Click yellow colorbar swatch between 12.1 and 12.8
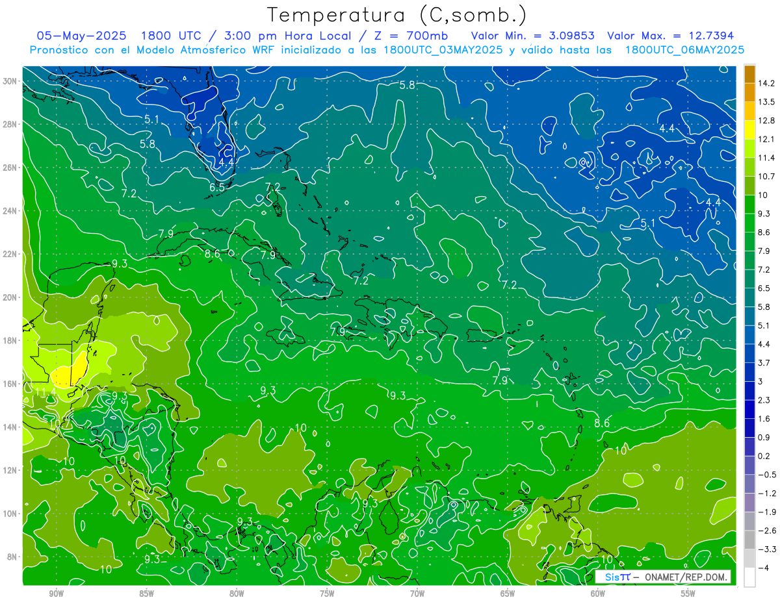 tap(749, 130)
